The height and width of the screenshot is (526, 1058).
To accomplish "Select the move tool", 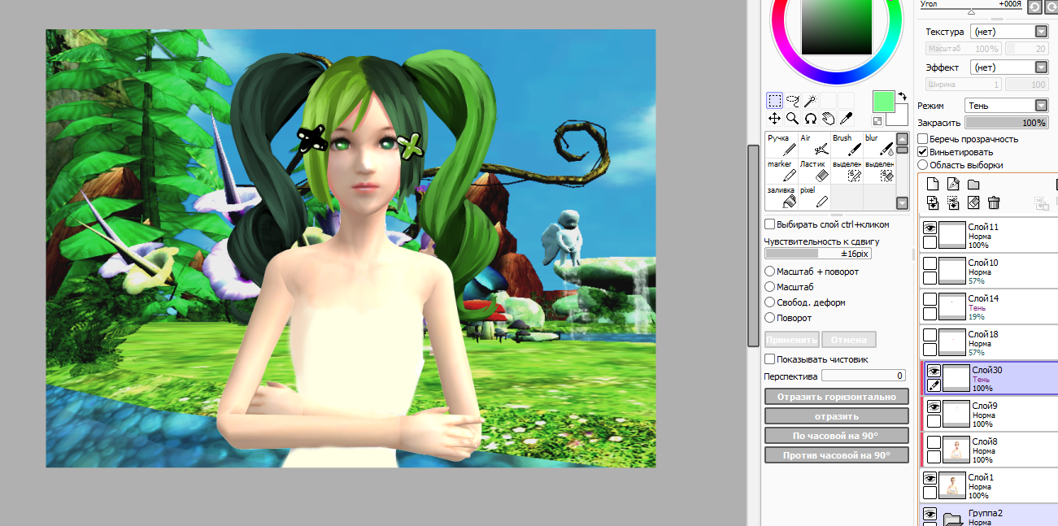I will pos(774,119).
